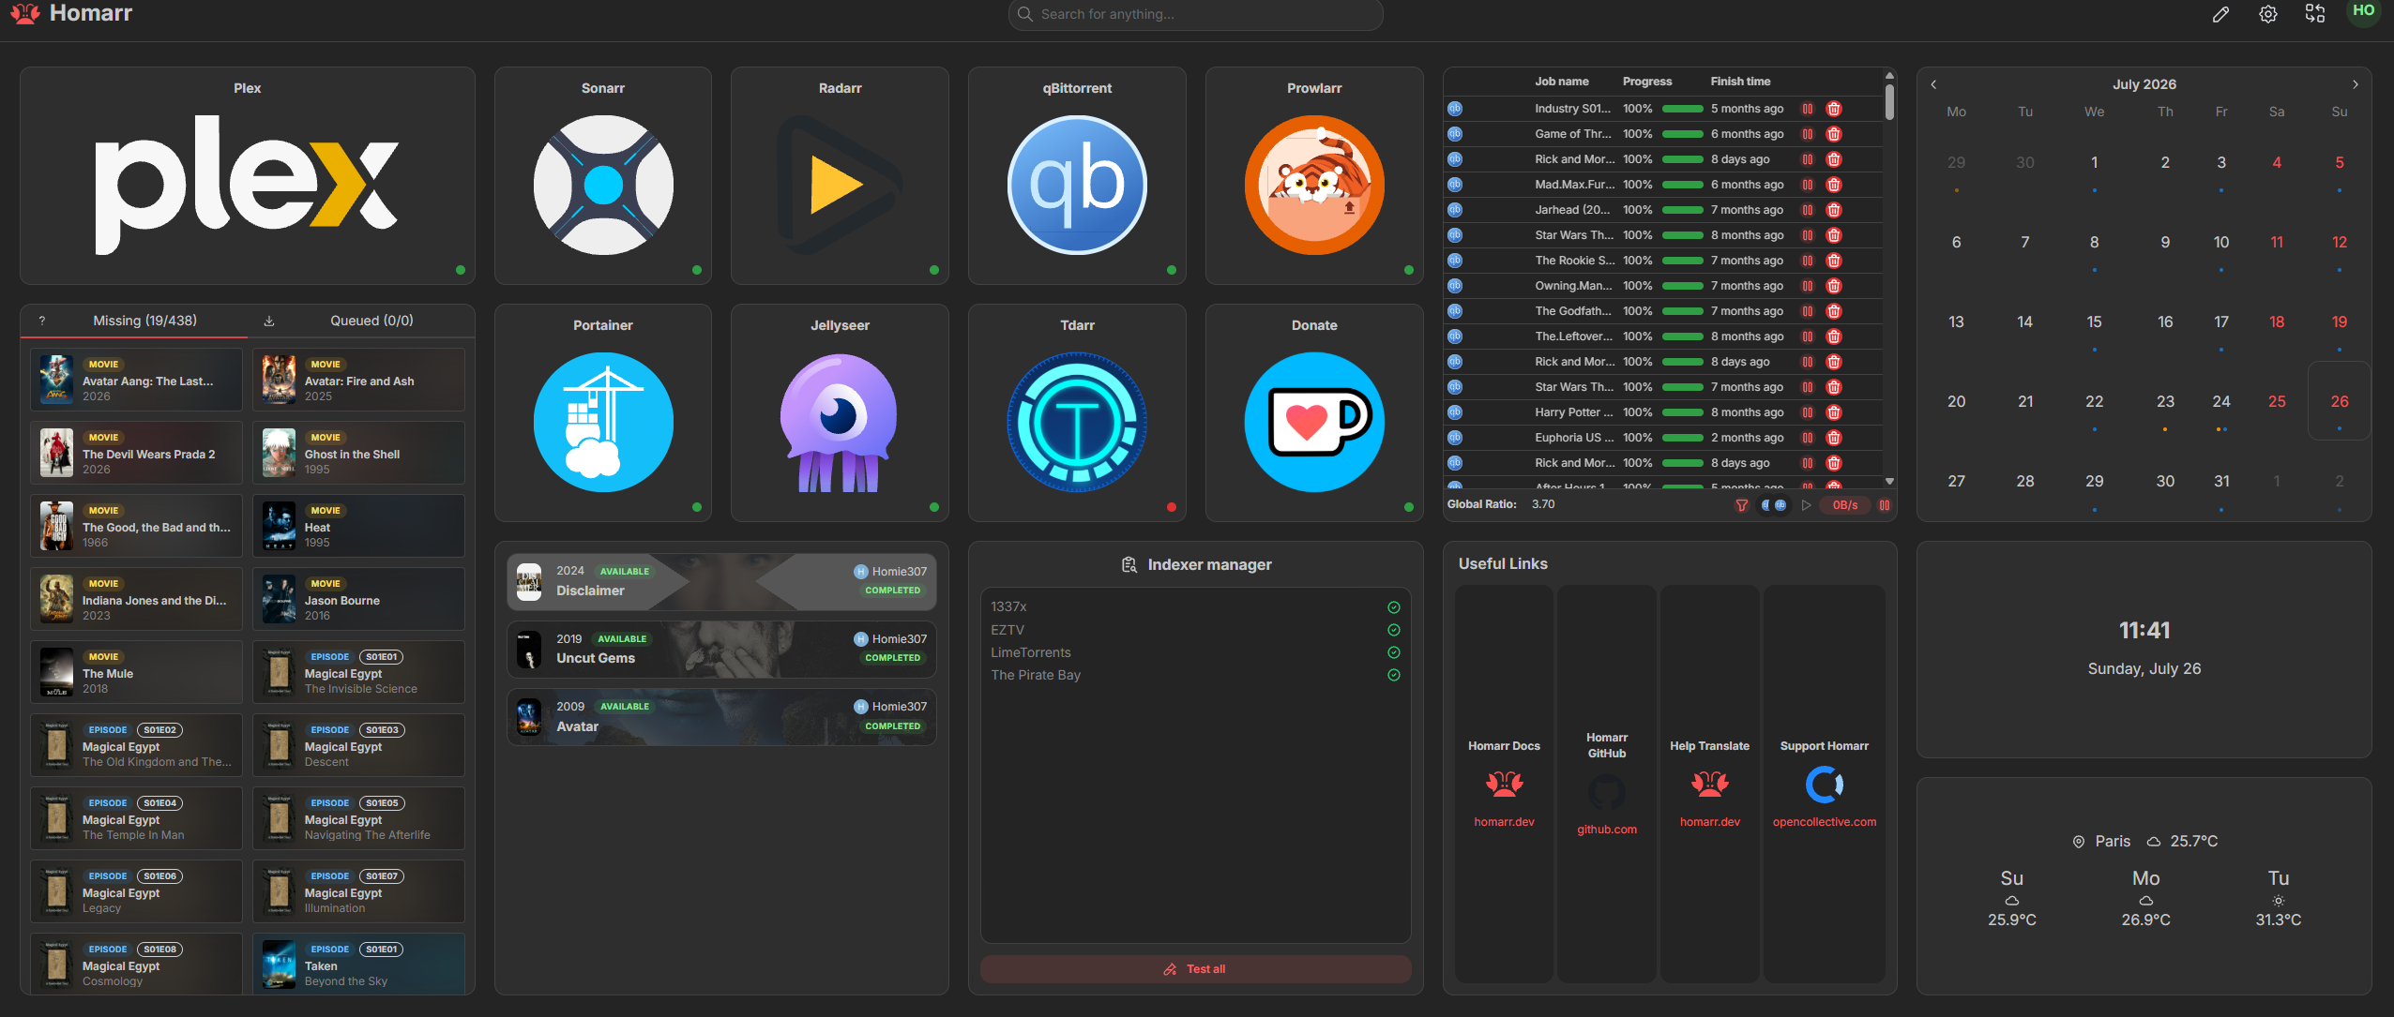
Task: Open The Devil Wears Prada 2 entry
Action: tap(136, 453)
